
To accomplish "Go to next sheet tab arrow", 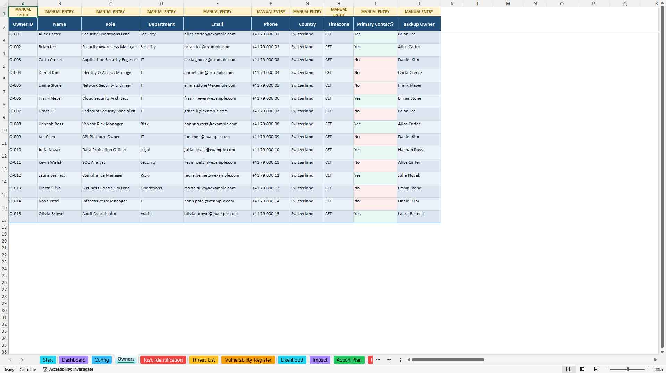I will click(22, 360).
